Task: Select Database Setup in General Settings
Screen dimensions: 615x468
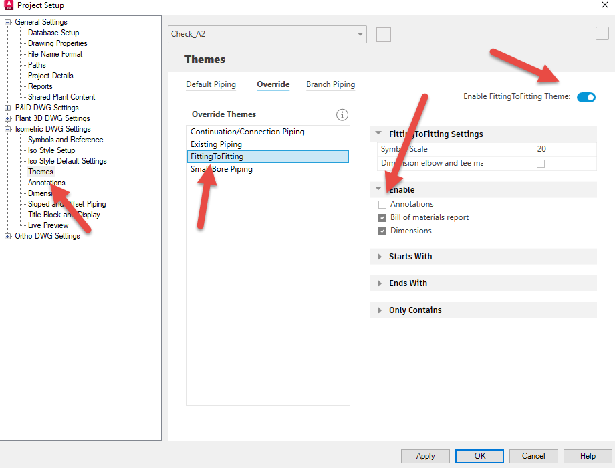Action: tap(53, 32)
